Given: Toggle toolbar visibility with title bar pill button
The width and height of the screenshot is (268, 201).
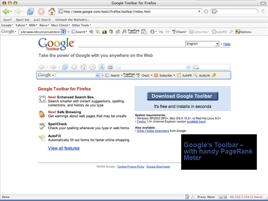Looking at the screenshot, I should pyautogui.click(x=263, y=3).
